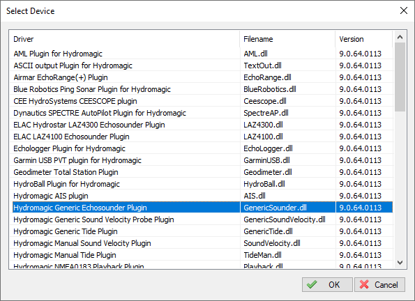415x301 pixels.
Task: Click the GarminUSB.dll filename cell
Action: coord(287,160)
